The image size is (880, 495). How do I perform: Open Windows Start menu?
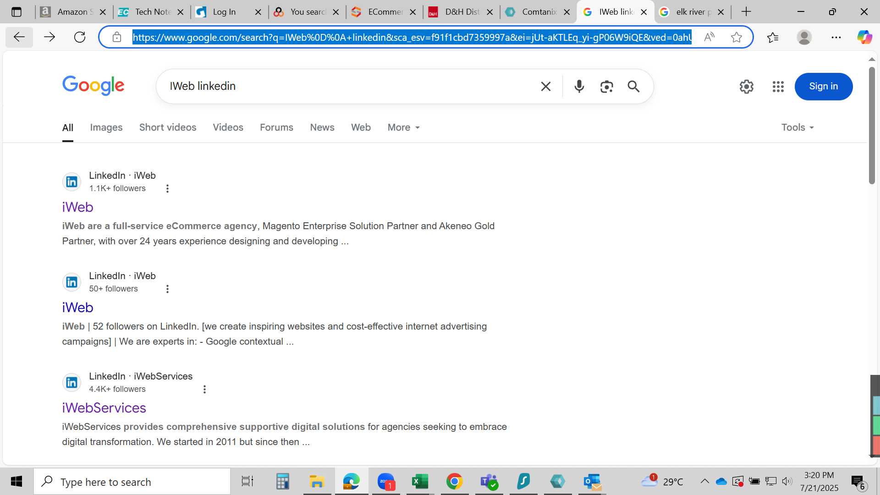pos(16,482)
